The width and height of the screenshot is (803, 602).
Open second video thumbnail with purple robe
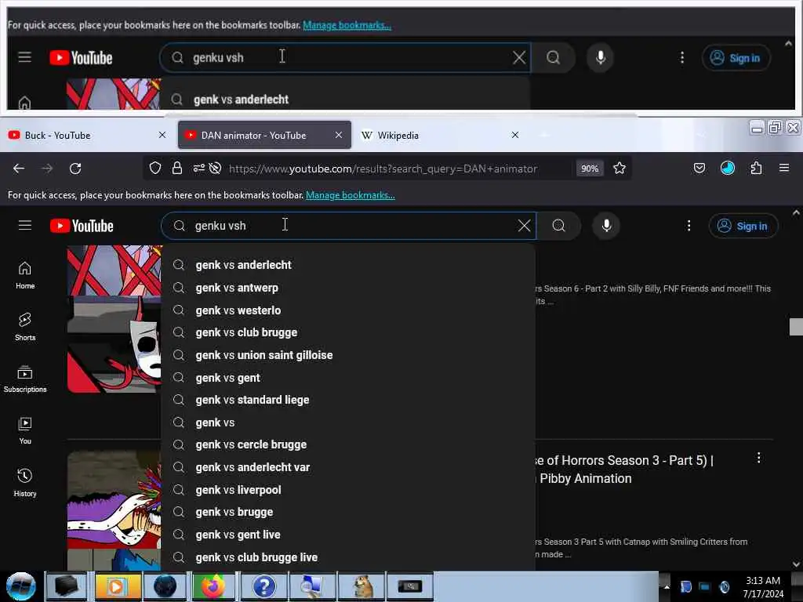(x=114, y=510)
